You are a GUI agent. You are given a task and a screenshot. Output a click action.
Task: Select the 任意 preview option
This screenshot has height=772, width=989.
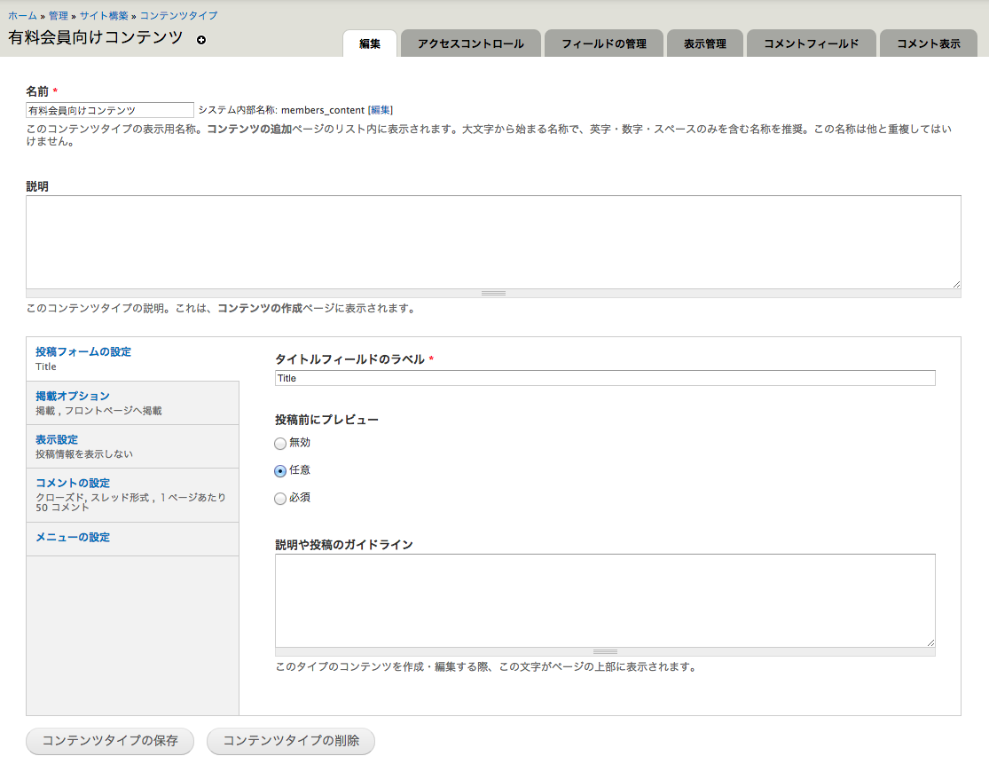[280, 470]
